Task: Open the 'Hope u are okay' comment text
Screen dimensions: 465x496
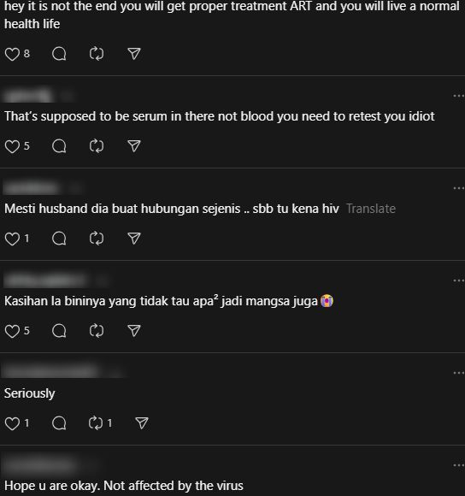Action: (124, 486)
